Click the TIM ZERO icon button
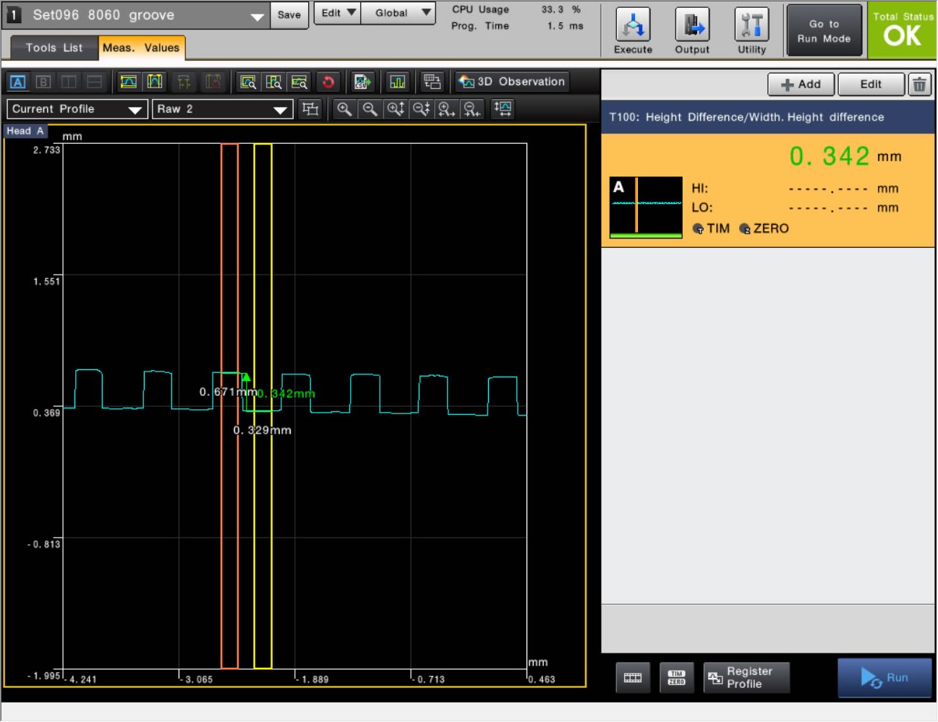Viewport: 938px width, 722px height. (676, 678)
